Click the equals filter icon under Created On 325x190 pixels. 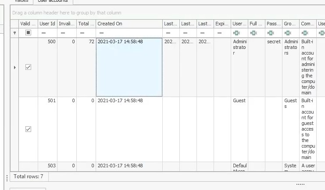coord(101,33)
